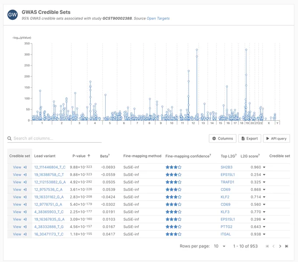Click the Top L2G column header
Image resolution: width=298 pixels, height=262 pixels.
[x=228, y=156]
